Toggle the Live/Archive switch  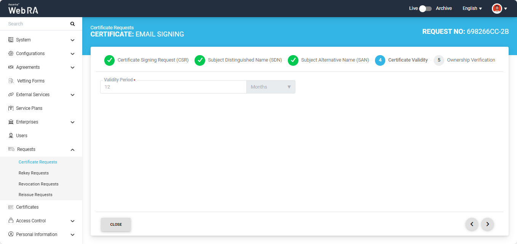pos(425,8)
